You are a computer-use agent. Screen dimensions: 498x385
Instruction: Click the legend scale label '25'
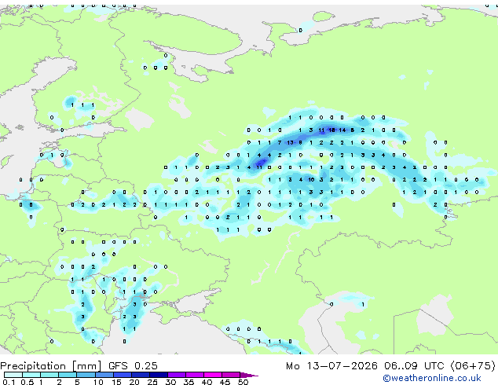point(152,382)
